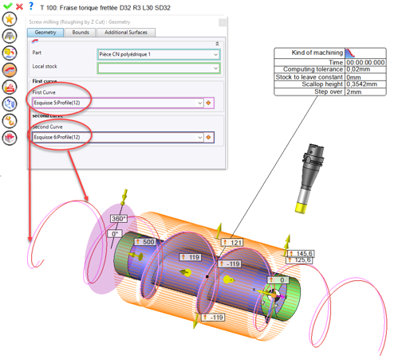
Task: Expand the Part dropdown list
Action: pos(215,55)
